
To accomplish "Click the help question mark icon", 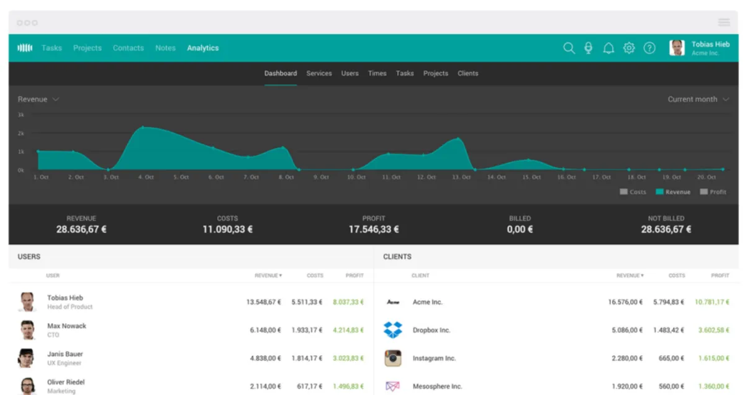I will tap(649, 48).
